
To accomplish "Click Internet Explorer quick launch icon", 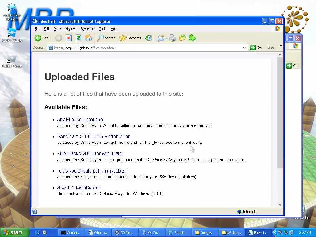I will pyautogui.click(x=37, y=232).
